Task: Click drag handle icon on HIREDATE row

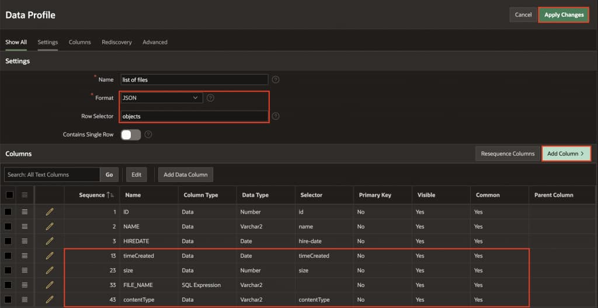Action: 25,241
